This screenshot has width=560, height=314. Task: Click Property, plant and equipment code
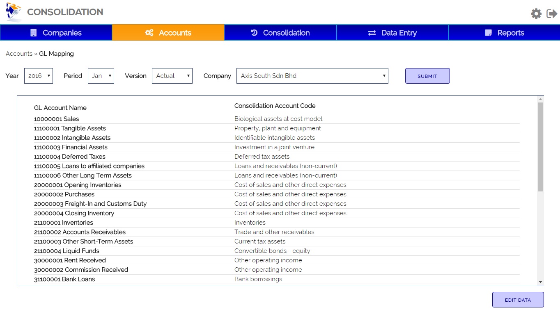tap(278, 128)
